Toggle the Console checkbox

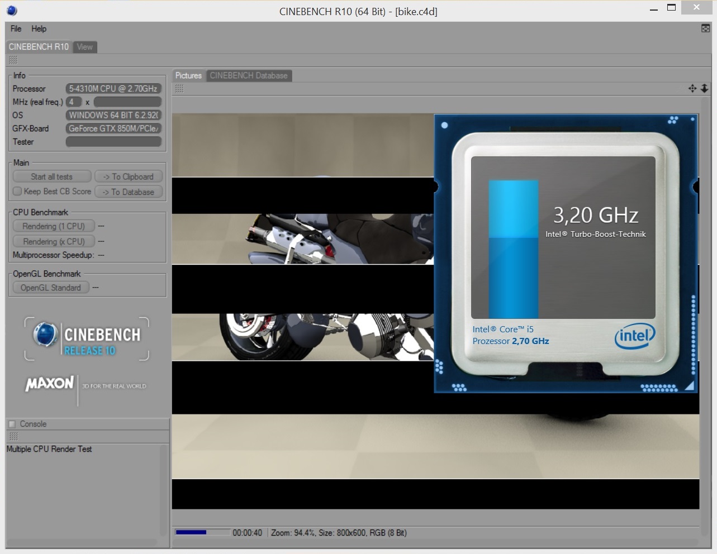[12, 424]
